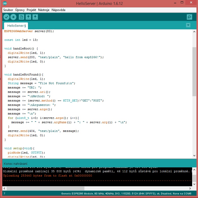Open the Projekt menu
The width and height of the screenshot is (198, 198).
31,10
